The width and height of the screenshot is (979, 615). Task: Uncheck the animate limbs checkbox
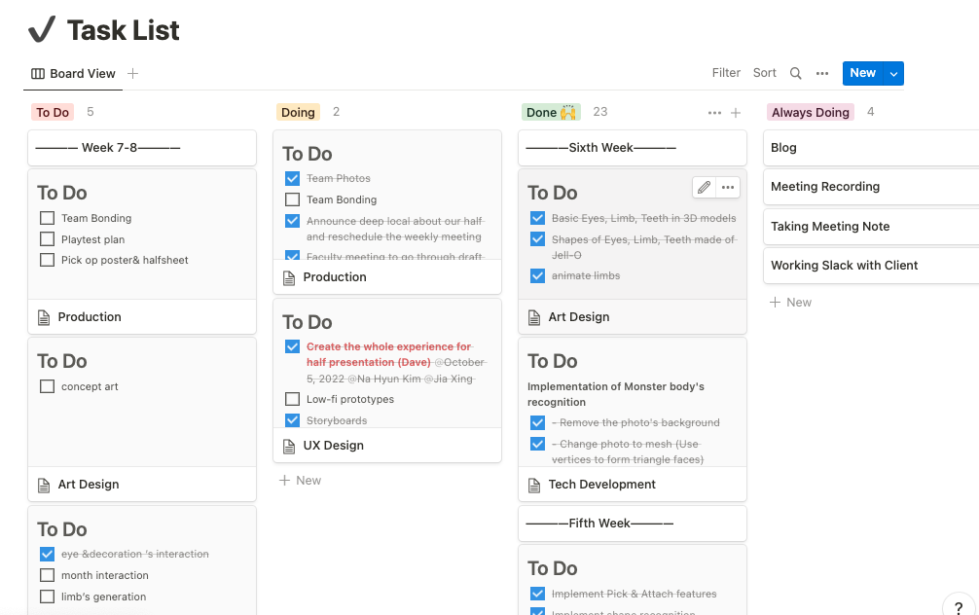pyautogui.click(x=537, y=275)
